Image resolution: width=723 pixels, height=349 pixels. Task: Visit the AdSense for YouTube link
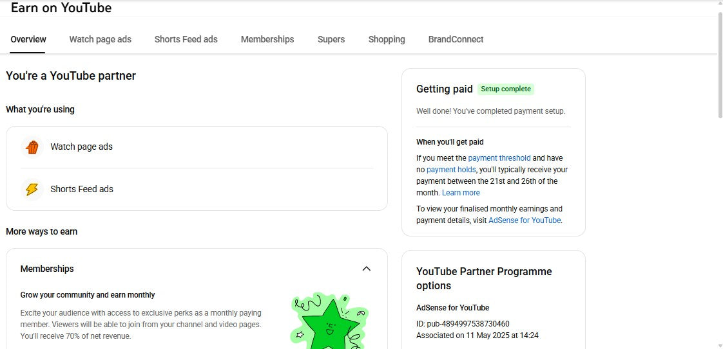pyautogui.click(x=524, y=220)
